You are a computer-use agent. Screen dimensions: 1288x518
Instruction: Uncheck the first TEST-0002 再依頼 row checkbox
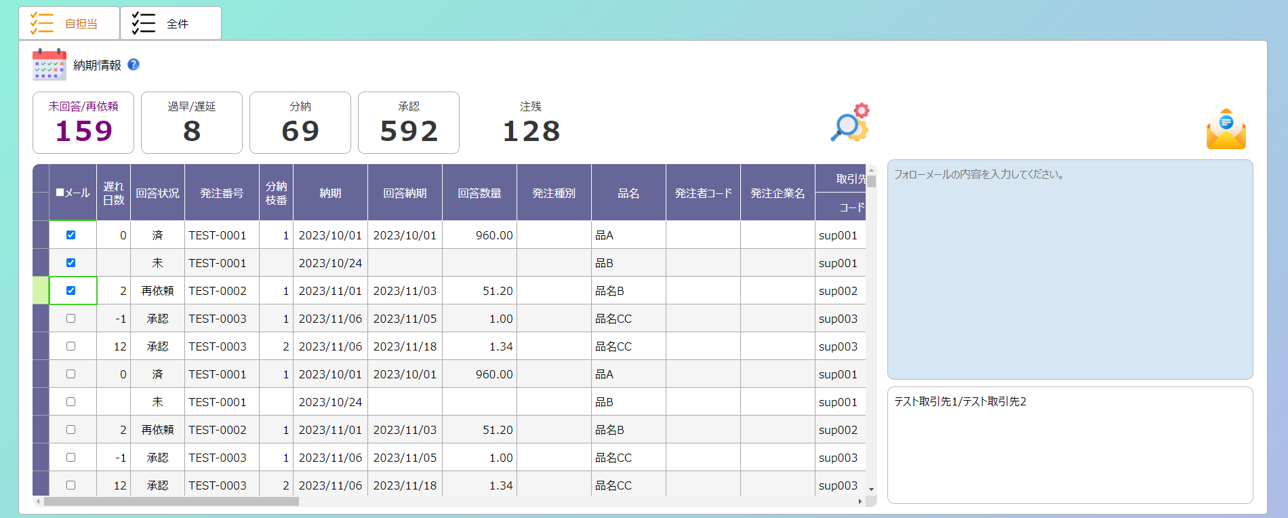click(71, 290)
